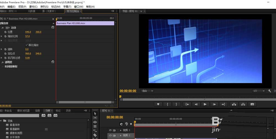Click the Lift button in Program Monitor
This screenshot has height=139, width=276.
pos(234,104)
